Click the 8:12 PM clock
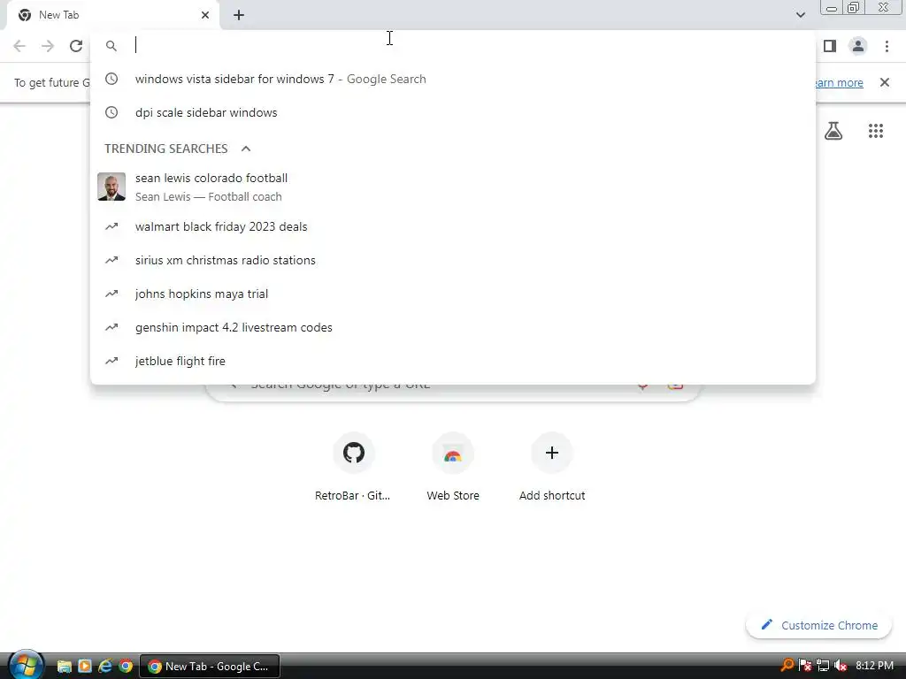The width and height of the screenshot is (906, 679). tap(874, 666)
